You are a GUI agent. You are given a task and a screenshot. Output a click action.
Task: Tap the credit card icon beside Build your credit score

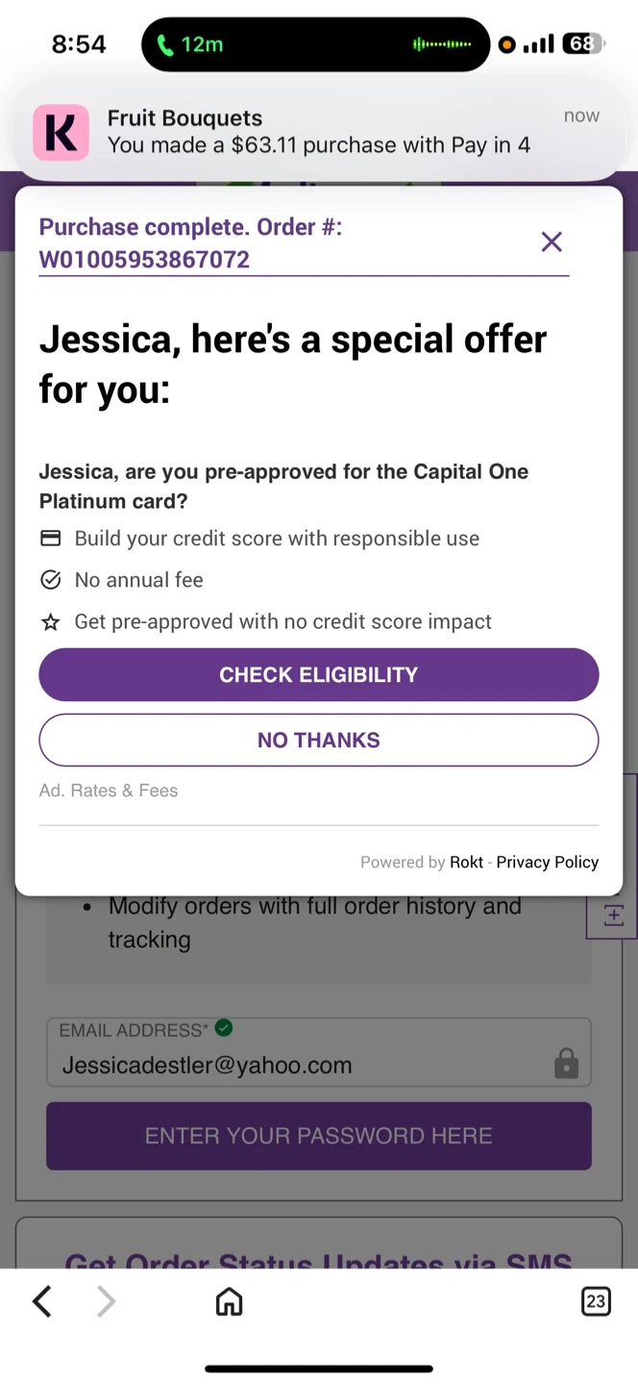pyautogui.click(x=51, y=539)
